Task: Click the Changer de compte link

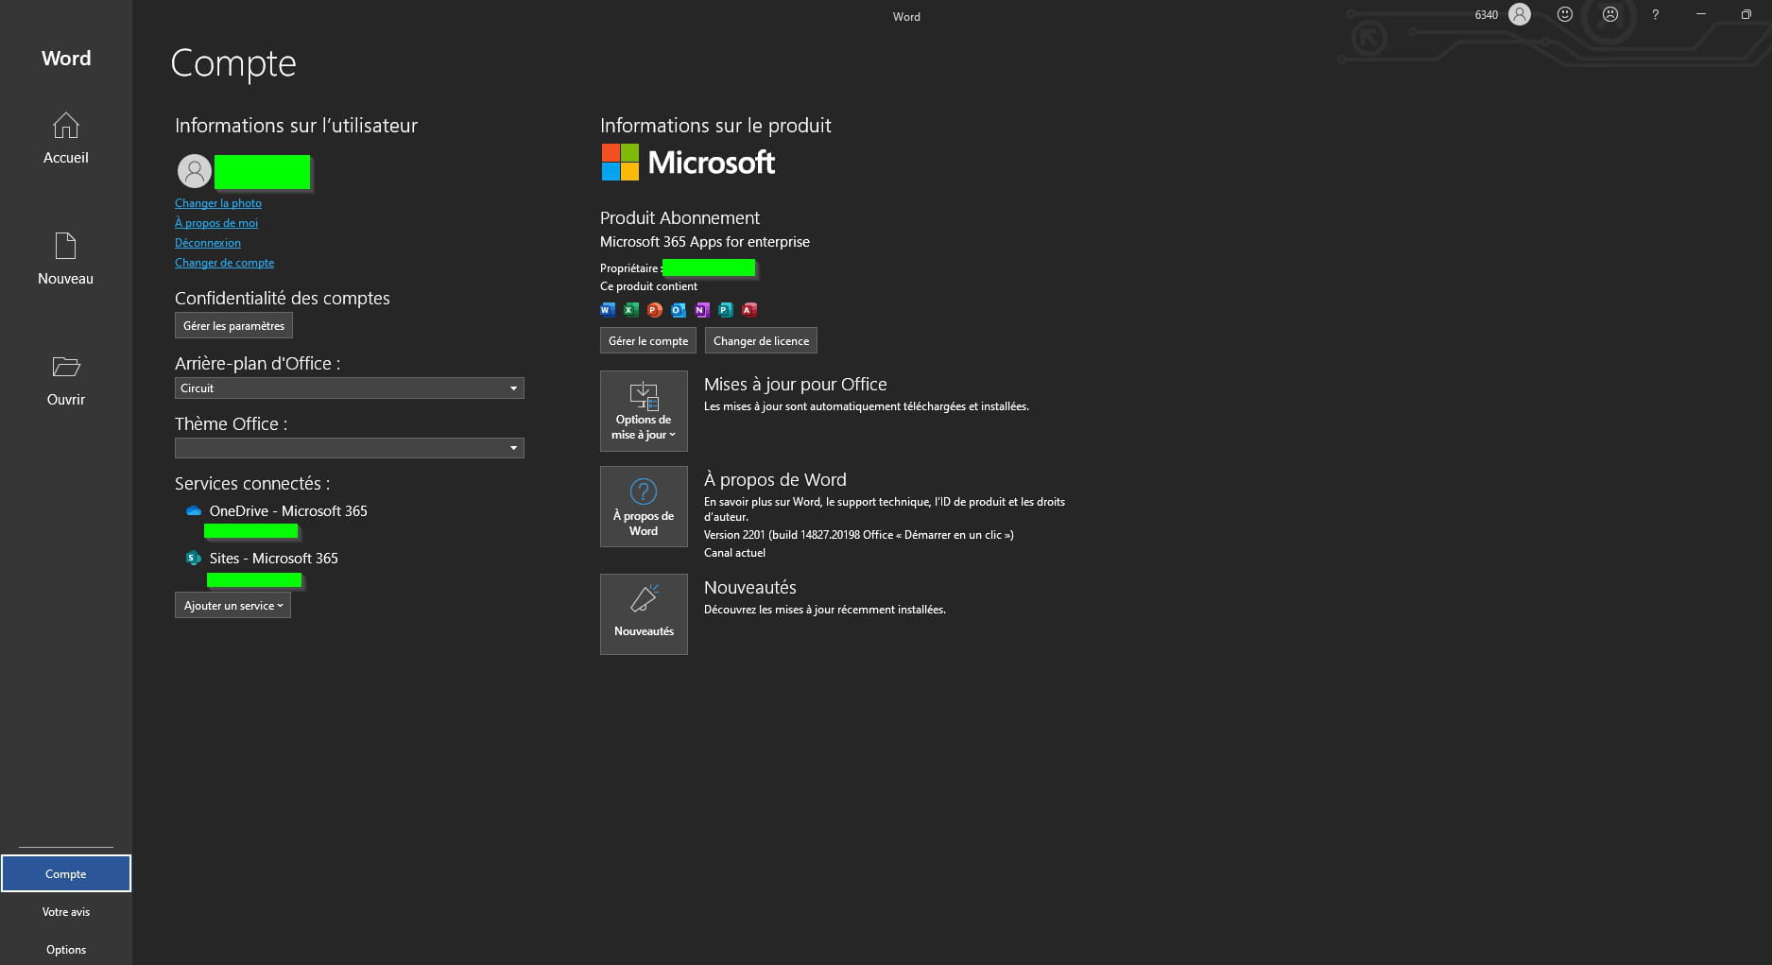Action: (224, 263)
